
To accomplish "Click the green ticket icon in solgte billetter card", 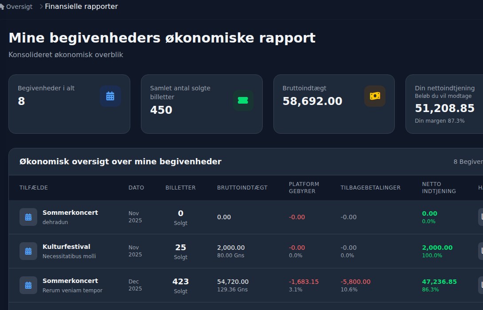I will [243, 101].
